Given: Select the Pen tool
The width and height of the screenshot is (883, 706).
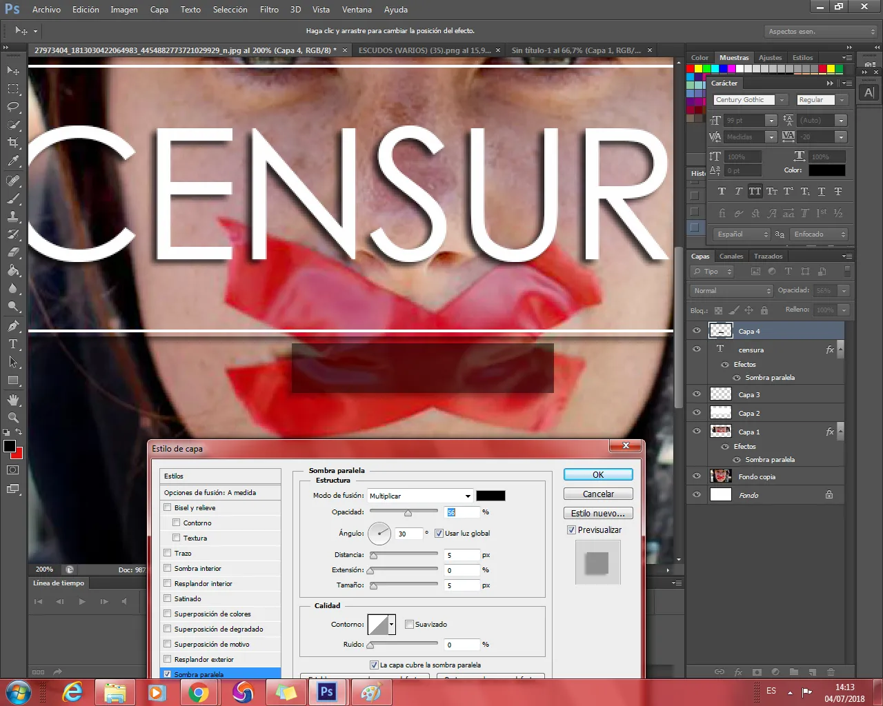Looking at the screenshot, I should [x=13, y=326].
